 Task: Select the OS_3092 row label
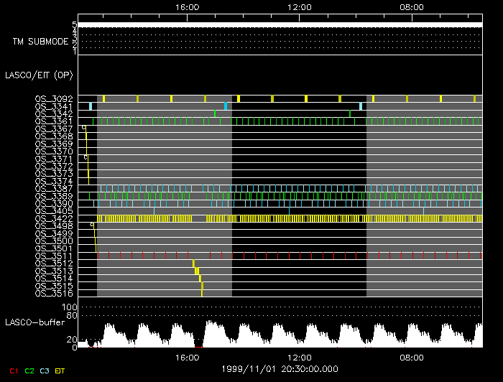tap(53, 98)
